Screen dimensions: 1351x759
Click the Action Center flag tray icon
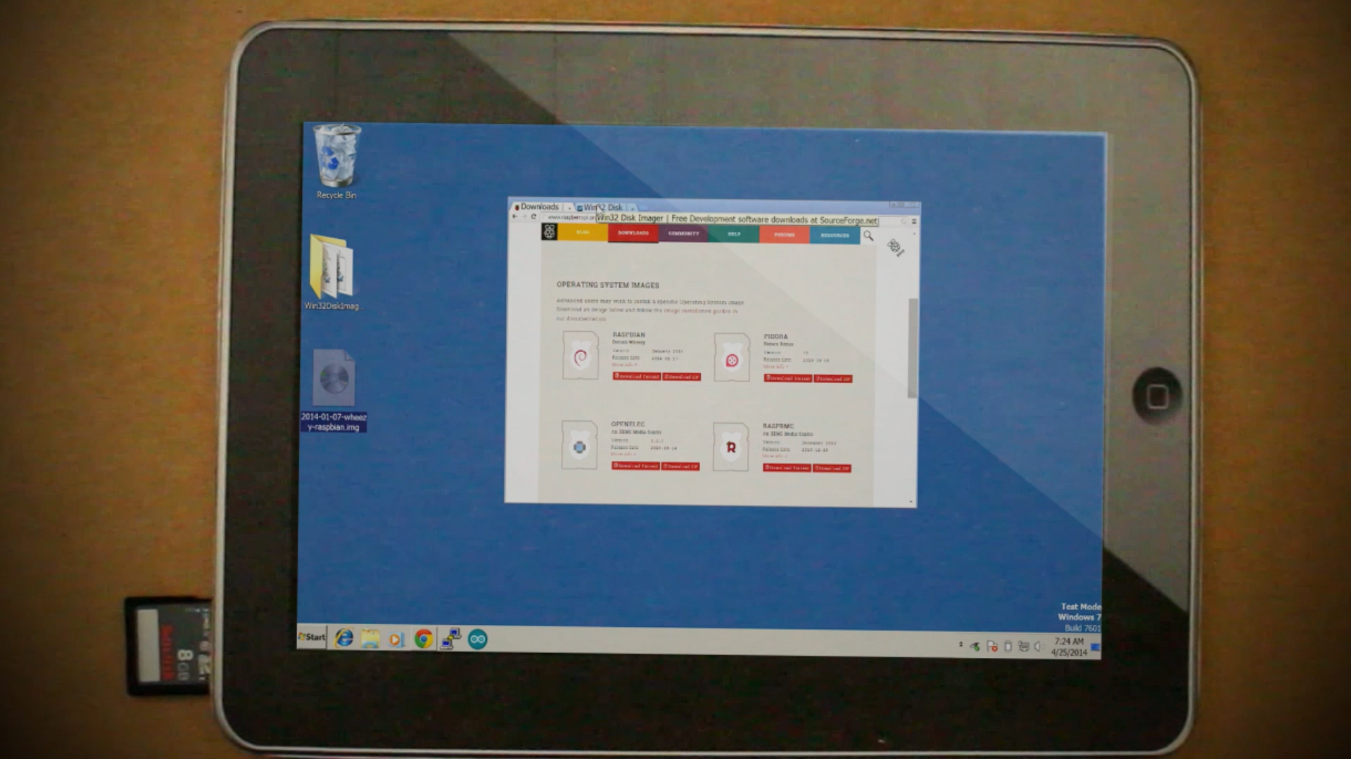[991, 647]
